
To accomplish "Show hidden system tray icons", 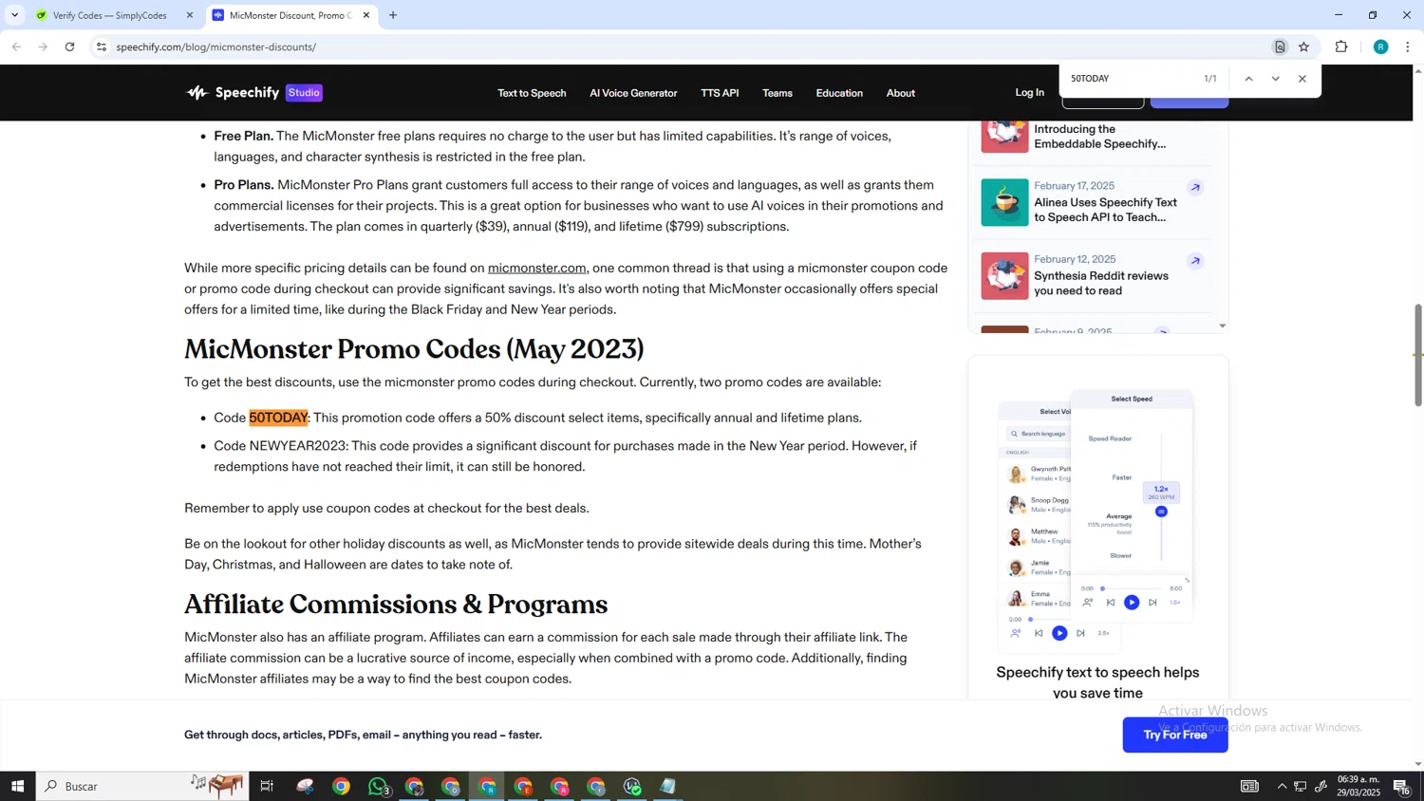I will pos(1282,786).
